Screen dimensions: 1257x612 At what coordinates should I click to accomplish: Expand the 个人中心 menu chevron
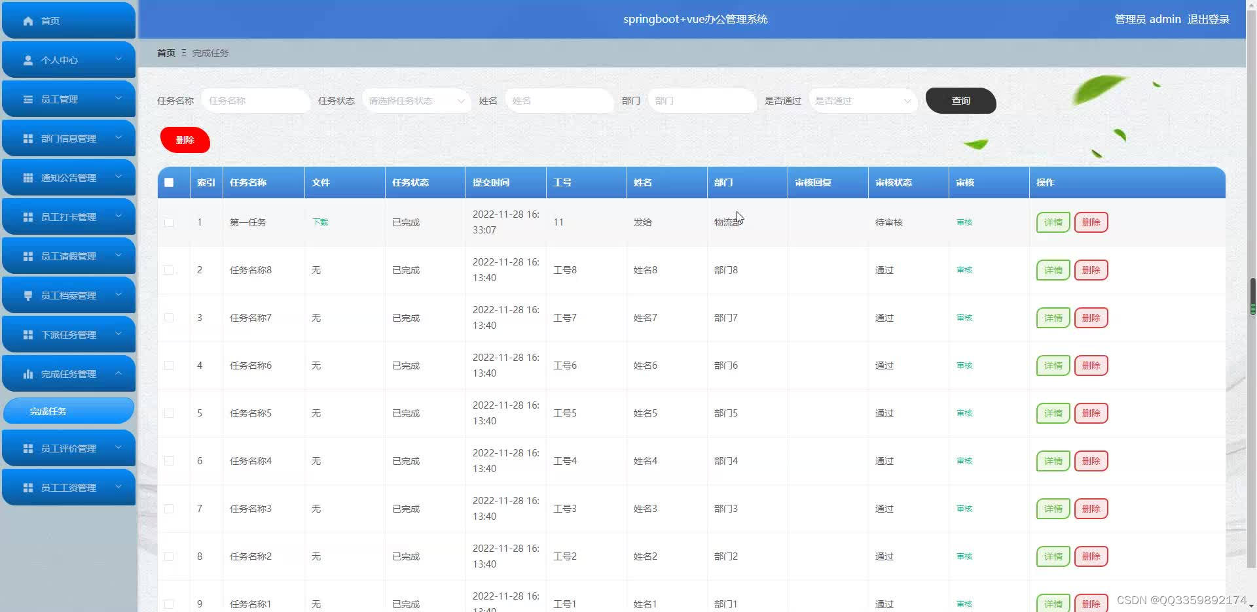point(118,59)
